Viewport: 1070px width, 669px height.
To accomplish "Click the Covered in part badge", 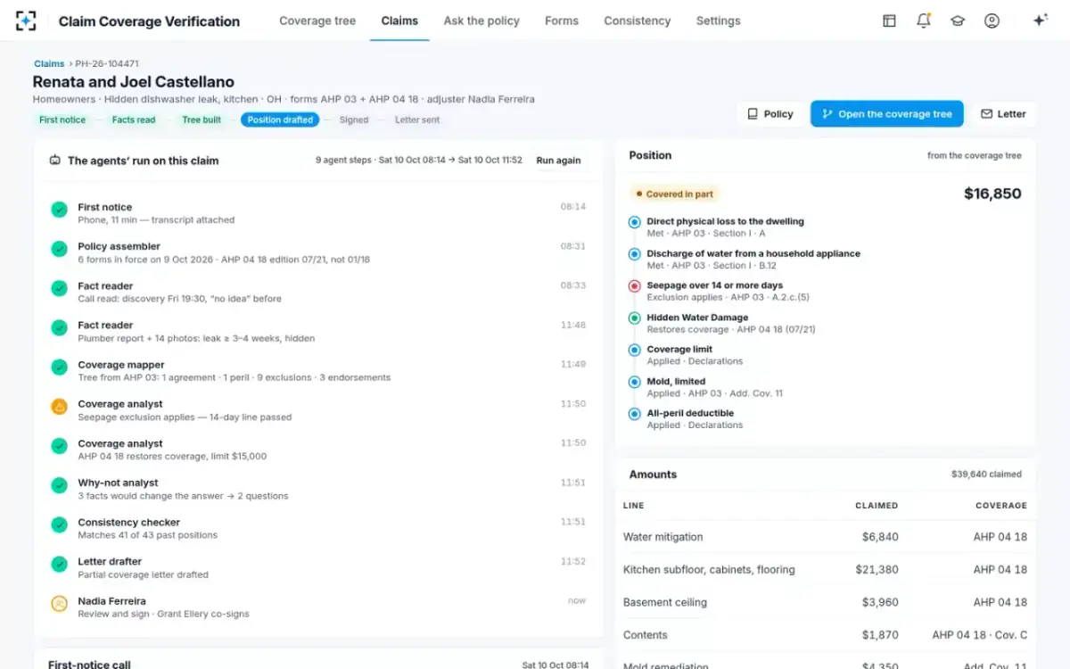I will click(675, 194).
